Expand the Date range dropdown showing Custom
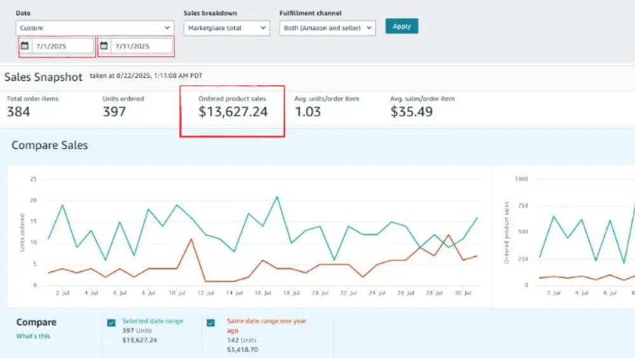 point(95,28)
